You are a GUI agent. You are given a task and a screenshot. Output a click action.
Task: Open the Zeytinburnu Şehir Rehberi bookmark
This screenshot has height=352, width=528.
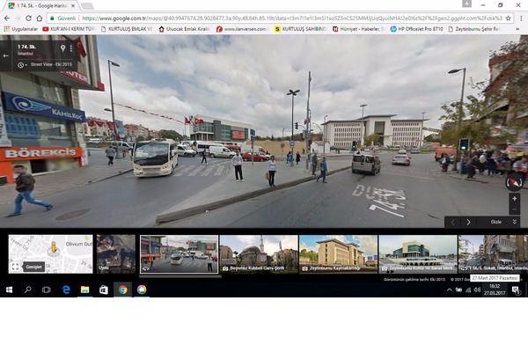point(474,29)
